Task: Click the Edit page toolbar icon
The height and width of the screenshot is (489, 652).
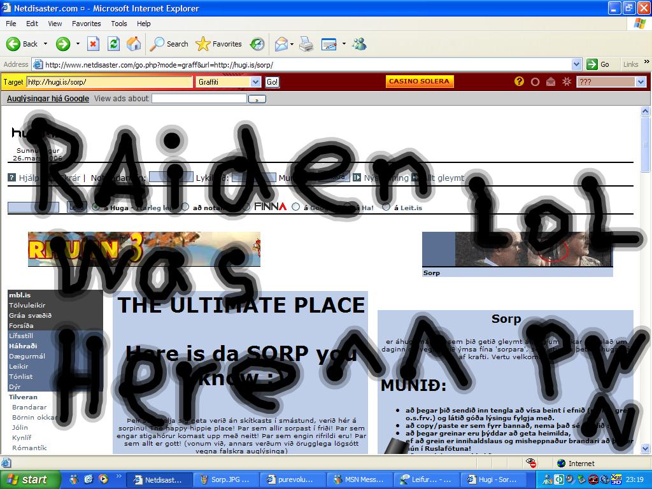Action: pyautogui.click(x=329, y=44)
